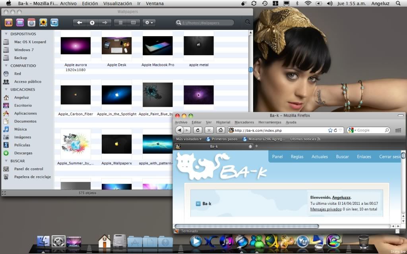This screenshot has height=254, width=407.
Task: Open iTunes music note icon in dock
Action: click(x=226, y=241)
